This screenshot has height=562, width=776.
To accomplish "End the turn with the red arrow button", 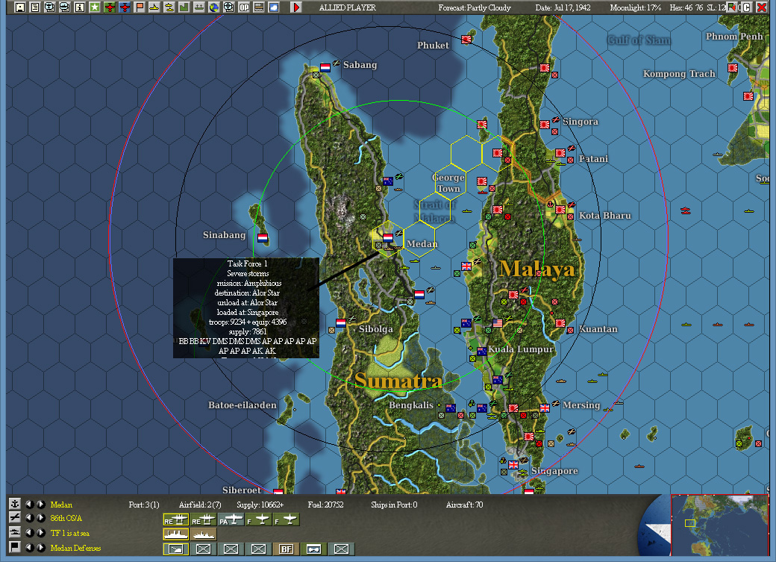I will point(296,7).
